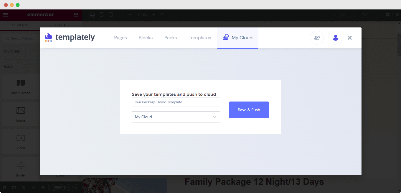This screenshot has width=401, height=193.
Task: Open the Templately user profile icon
Action: (x=335, y=38)
